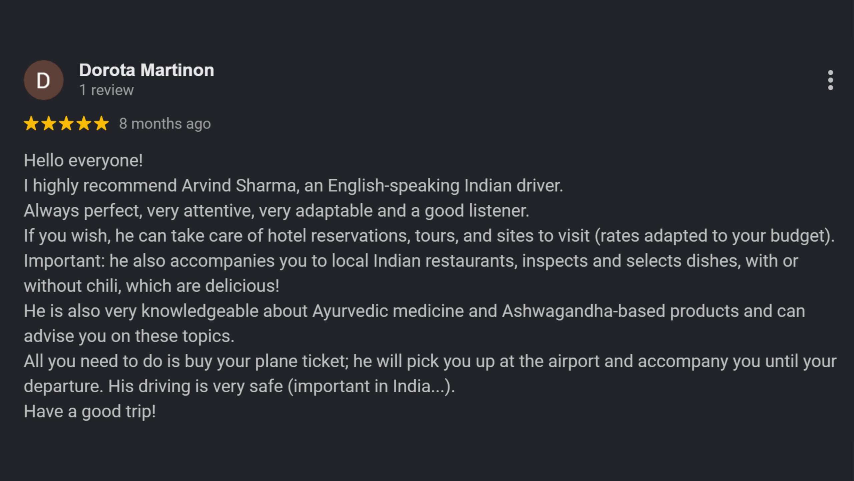Click the line about hotel reservations
Image resolution: width=854 pixels, height=481 pixels.
click(429, 235)
